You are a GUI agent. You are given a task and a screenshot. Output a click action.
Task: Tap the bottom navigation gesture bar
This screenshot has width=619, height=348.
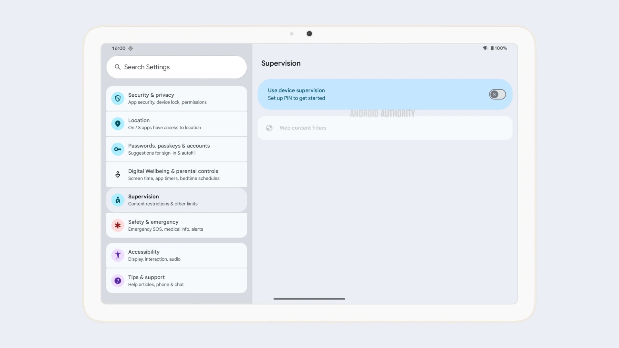coord(309,299)
